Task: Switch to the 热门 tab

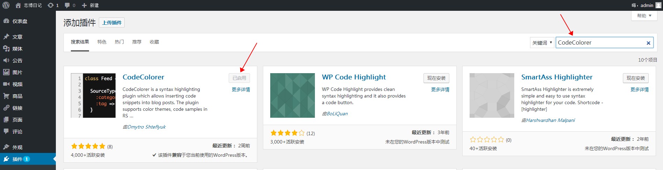Action: (x=119, y=42)
